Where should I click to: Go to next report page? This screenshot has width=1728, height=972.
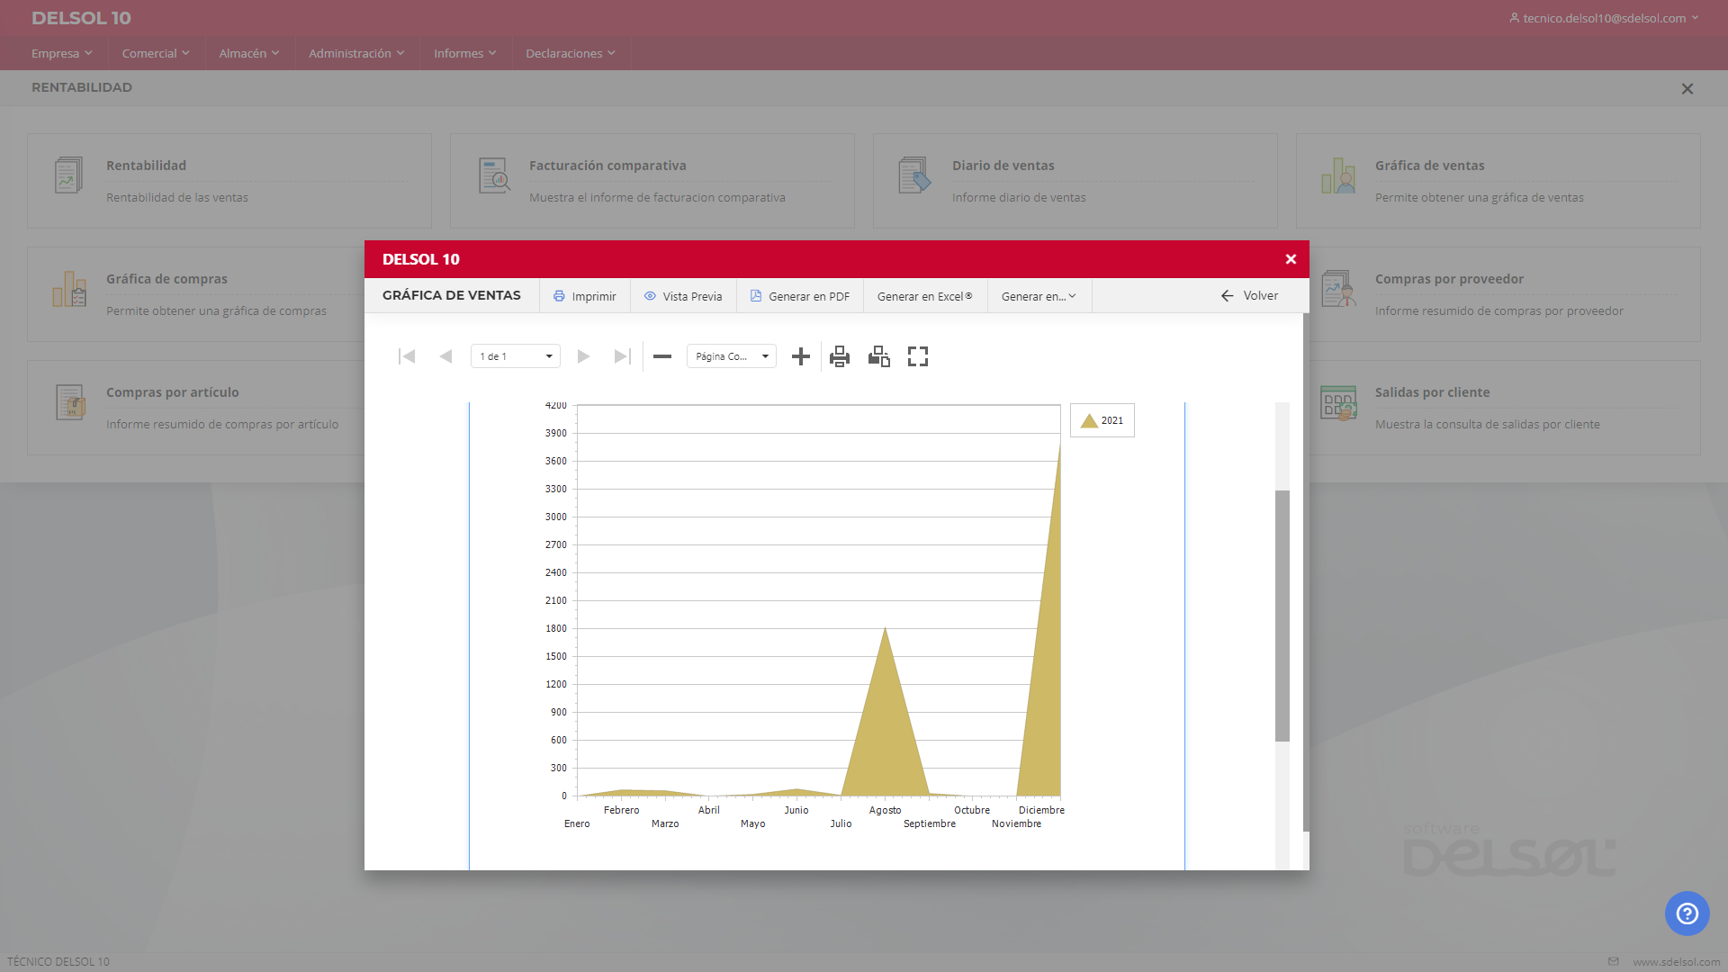583,356
